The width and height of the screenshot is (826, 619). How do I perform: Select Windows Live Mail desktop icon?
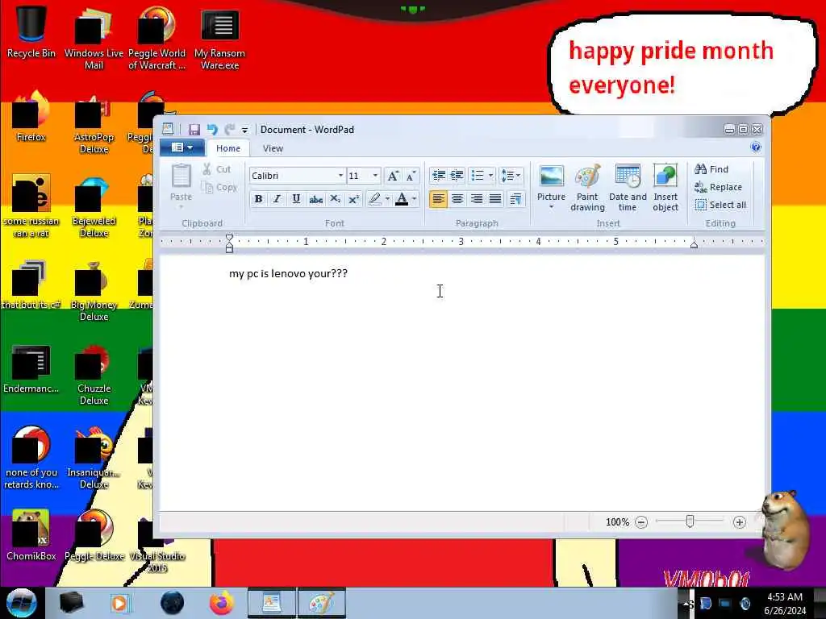(x=94, y=38)
